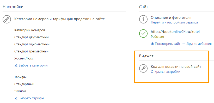The height and width of the screenshot is (103, 214).
Task: Select the Стандарт двухместный category
Action: point(32,37)
